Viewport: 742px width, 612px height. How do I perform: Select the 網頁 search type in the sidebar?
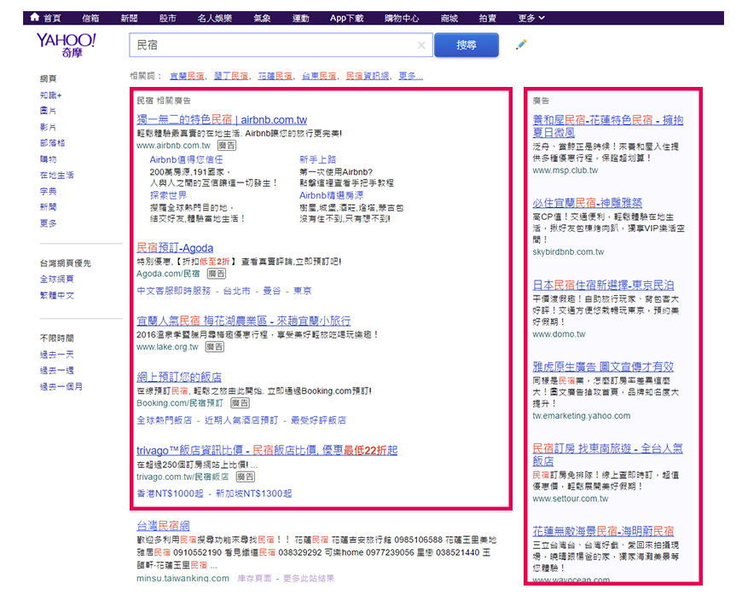pos(49,78)
